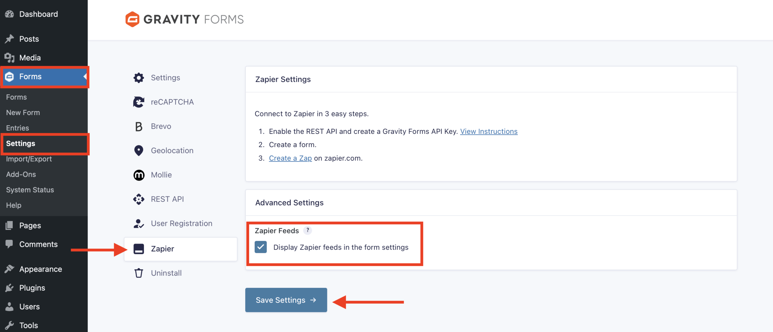Viewport: 773px width, 332px height.
Task: Click the Settings gear icon
Action: (x=139, y=78)
